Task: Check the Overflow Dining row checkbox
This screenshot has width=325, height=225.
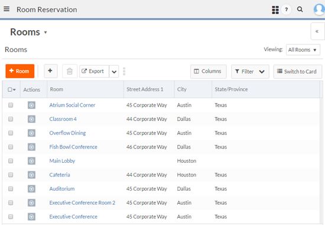Action: coord(11,133)
